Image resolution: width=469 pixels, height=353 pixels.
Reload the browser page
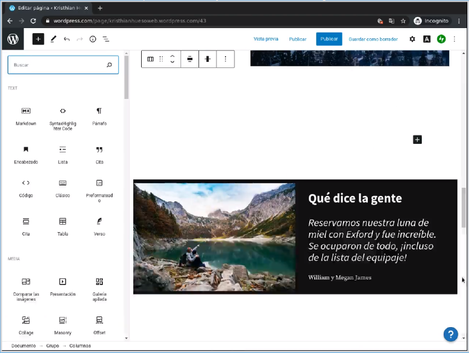point(33,21)
